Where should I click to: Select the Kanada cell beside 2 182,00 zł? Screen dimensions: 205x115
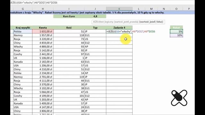coord(23,62)
